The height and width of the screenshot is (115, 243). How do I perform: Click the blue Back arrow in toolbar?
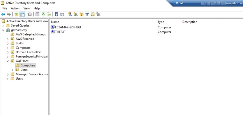click(x=3, y=14)
